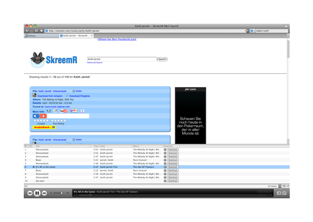313x222 pixels.
Task: Go back with the browser back arrow
Action: click(27, 31)
